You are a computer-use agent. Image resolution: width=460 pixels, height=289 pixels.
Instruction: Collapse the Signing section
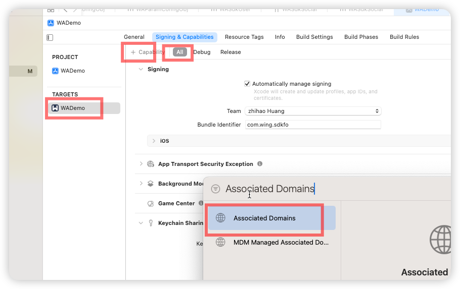[x=141, y=70]
